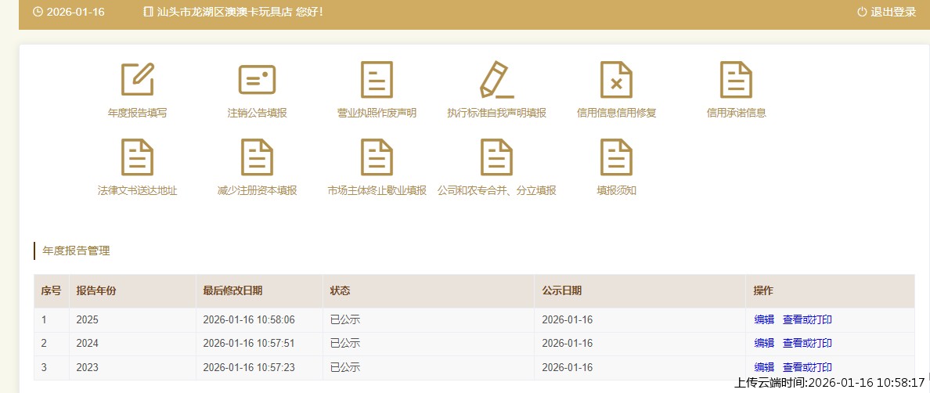
Task: Open the 年度报告填写 icon
Action: 137,80
